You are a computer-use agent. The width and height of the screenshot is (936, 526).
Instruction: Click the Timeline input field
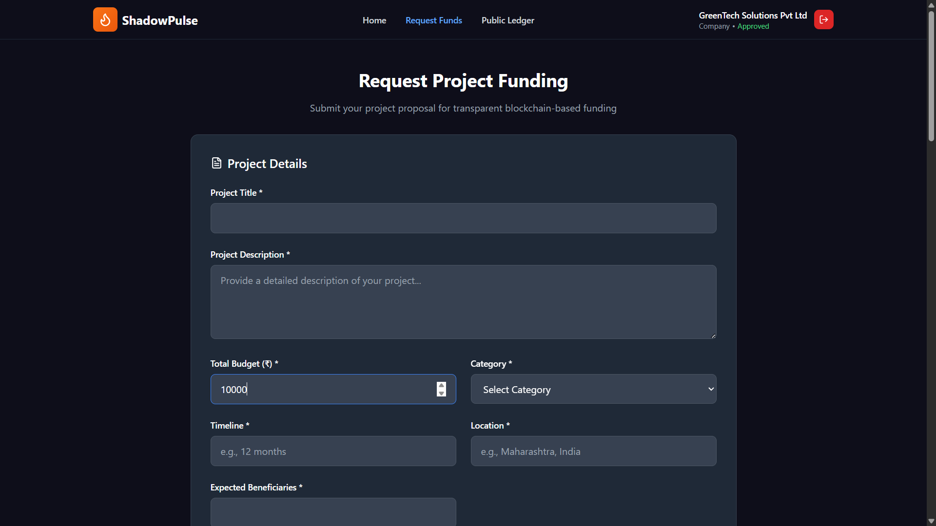[333, 451]
